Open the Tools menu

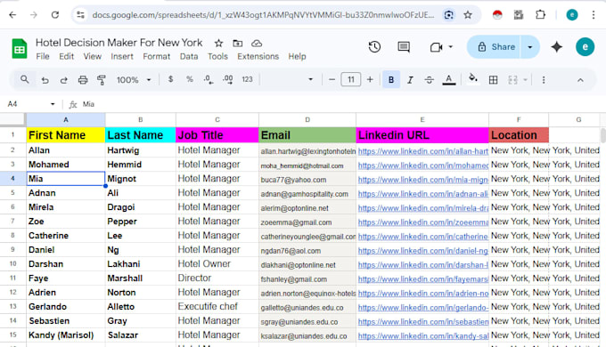[x=217, y=56]
